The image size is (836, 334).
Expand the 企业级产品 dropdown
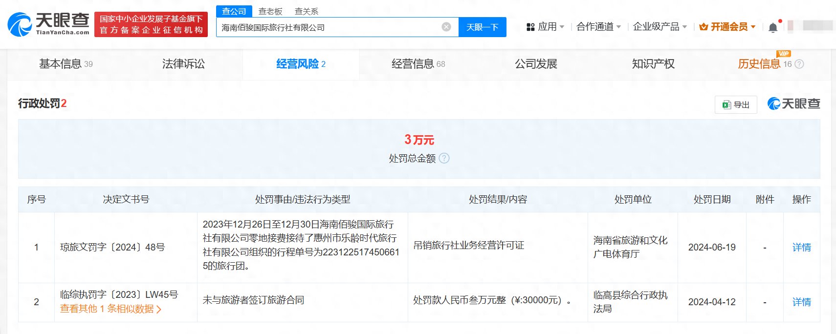pyautogui.click(x=684, y=27)
